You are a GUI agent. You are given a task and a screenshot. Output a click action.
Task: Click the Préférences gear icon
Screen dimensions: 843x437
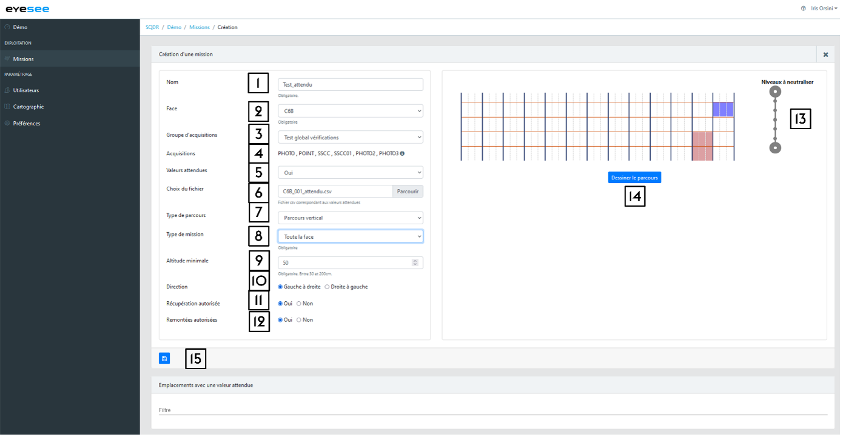pyautogui.click(x=7, y=123)
